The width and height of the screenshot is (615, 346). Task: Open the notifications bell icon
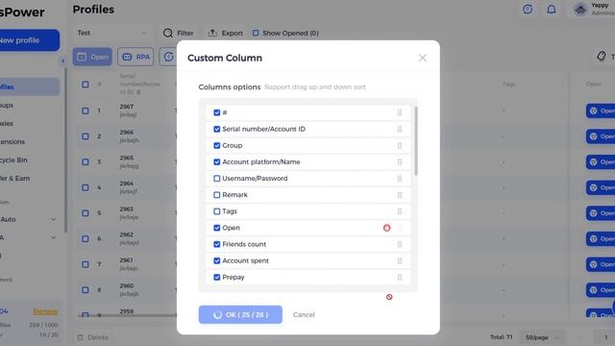click(552, 9)
